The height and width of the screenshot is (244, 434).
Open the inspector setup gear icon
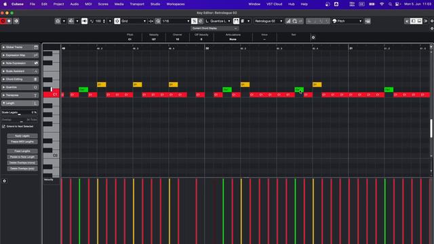(5, 181)
